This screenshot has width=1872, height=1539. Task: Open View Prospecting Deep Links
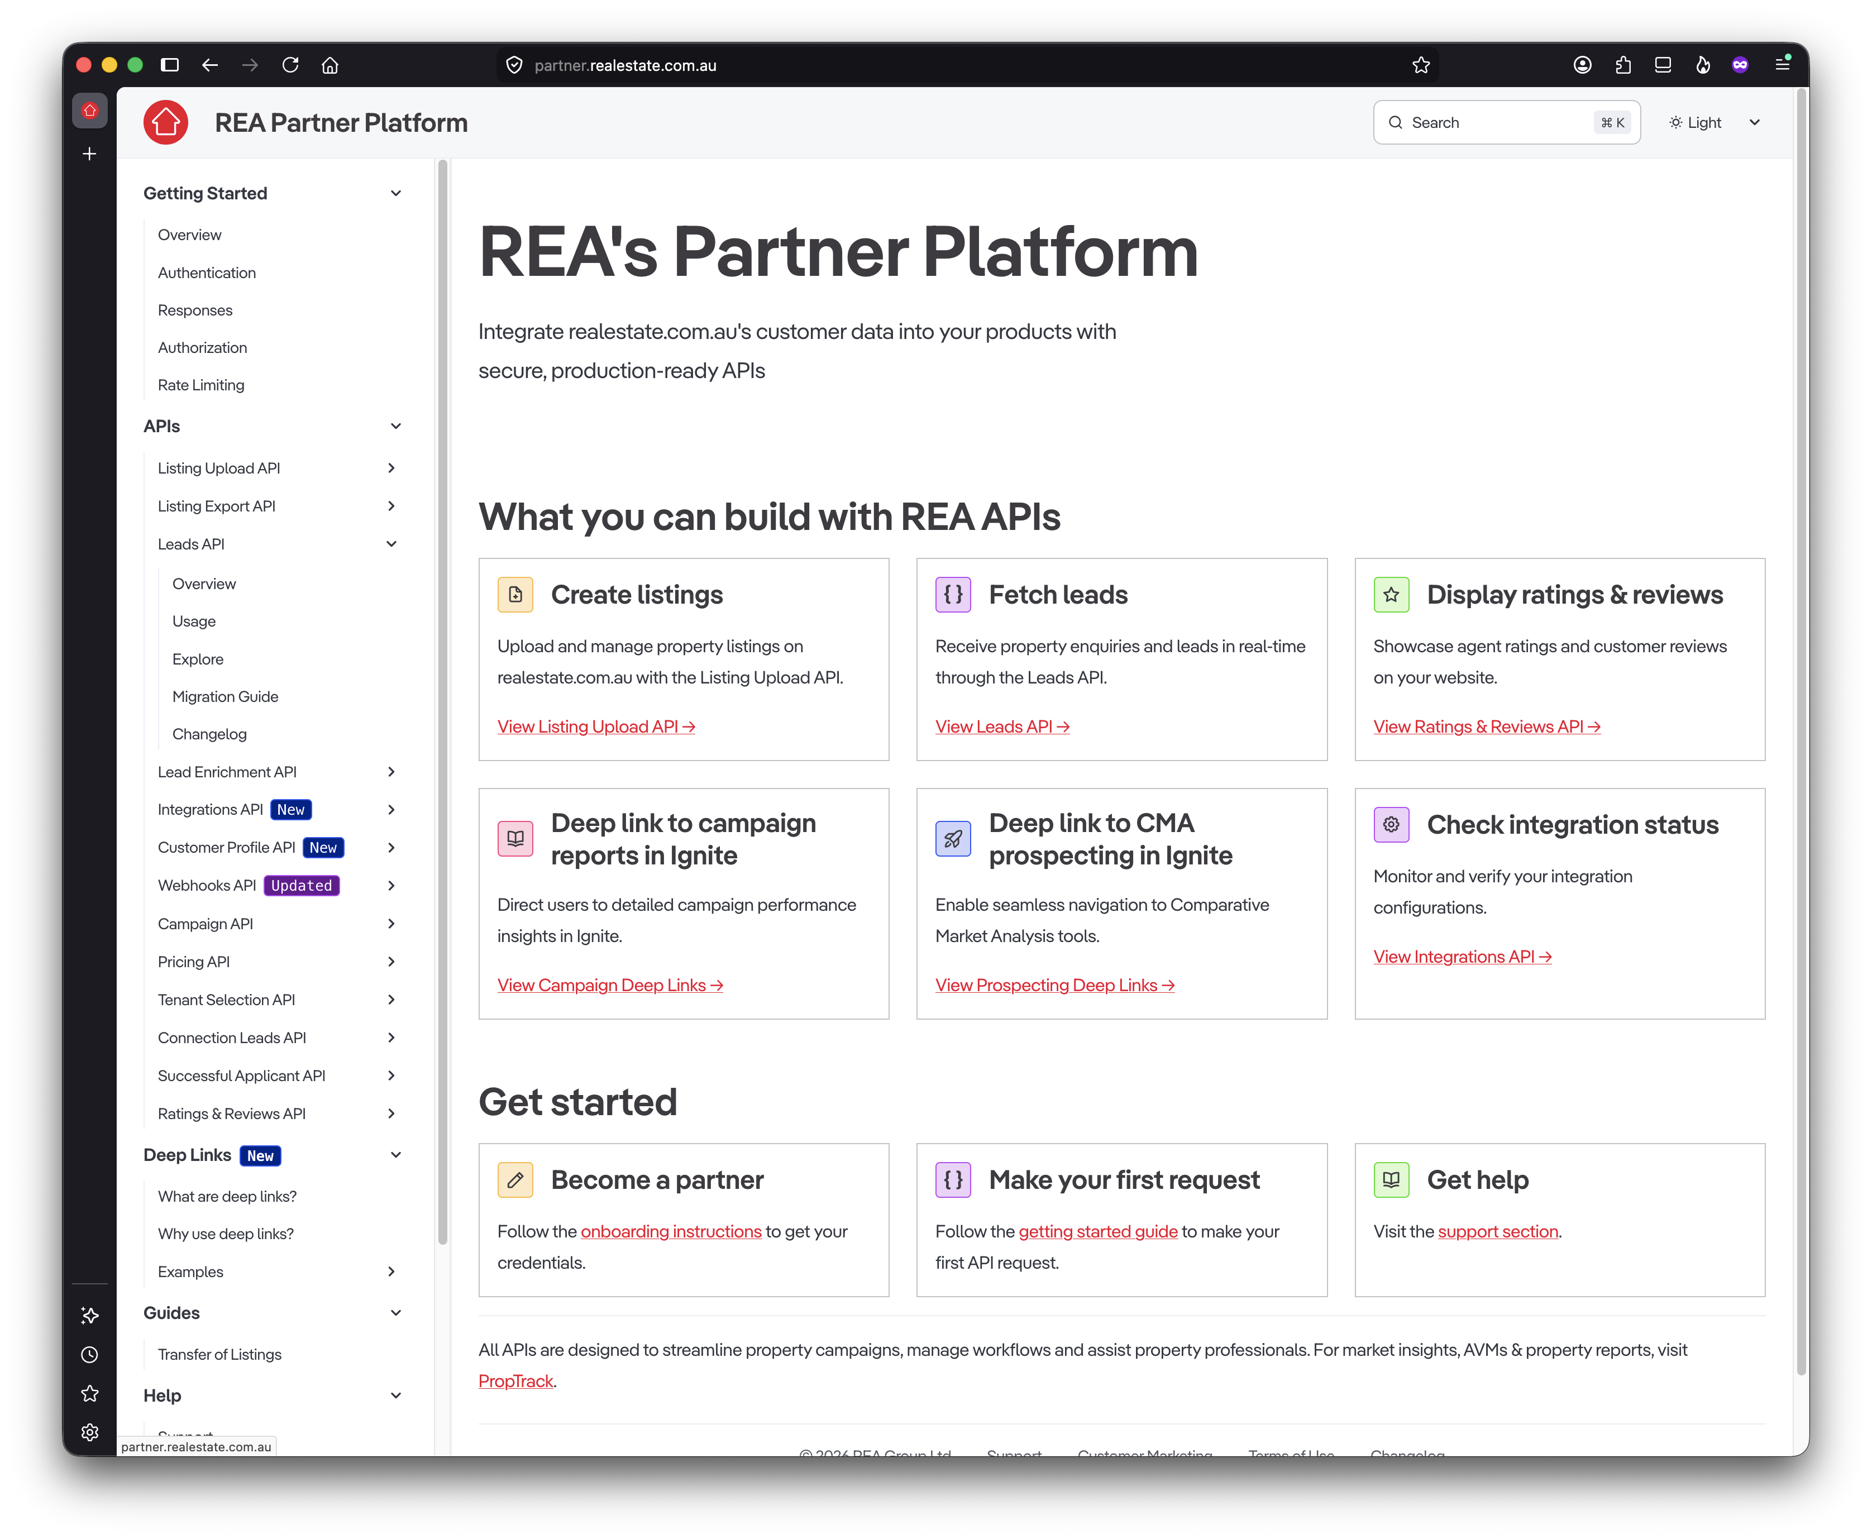pos(1055,986)
